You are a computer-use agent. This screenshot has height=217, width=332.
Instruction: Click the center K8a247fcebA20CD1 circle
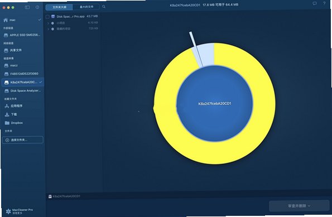point(215,104)
